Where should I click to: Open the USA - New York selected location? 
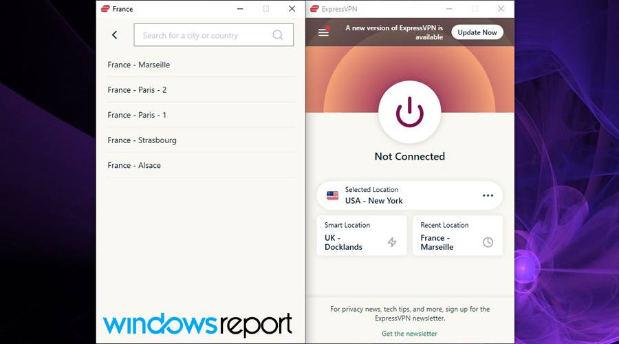(410, 195)
